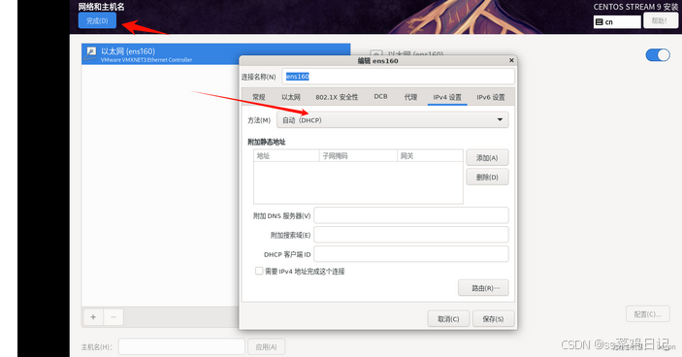The width and height of the screenshot is (682, 357).
Task: Click the 连接名称 connection name field
Action: pyautogui.click(x=399, y=76)
